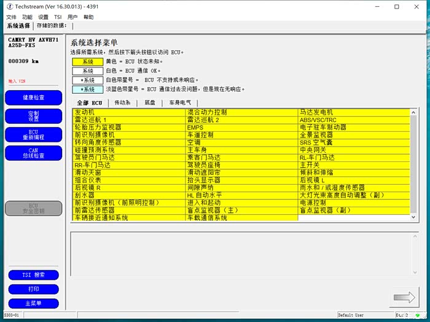Switch to the 传动系 tab

122,102
